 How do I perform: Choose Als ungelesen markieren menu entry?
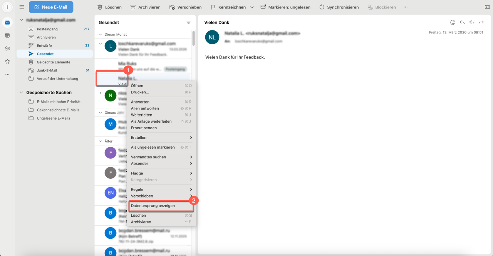click(x=161, y=147)
